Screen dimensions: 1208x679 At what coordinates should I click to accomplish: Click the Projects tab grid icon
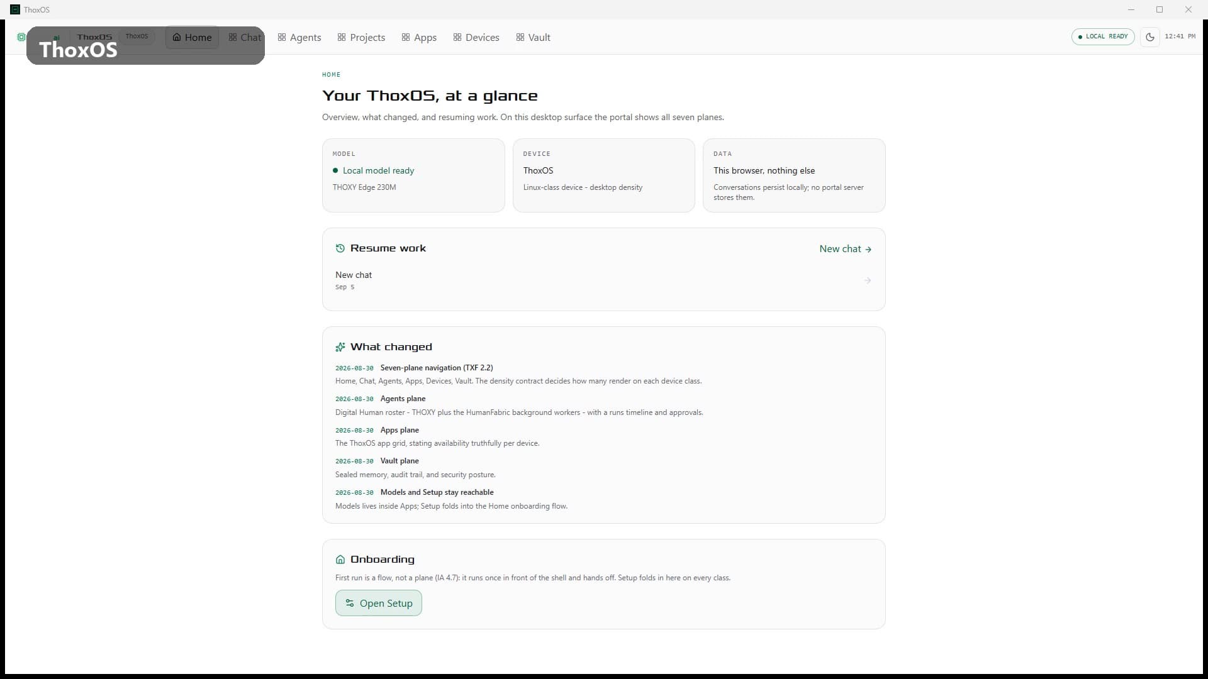tap(342, 37)
